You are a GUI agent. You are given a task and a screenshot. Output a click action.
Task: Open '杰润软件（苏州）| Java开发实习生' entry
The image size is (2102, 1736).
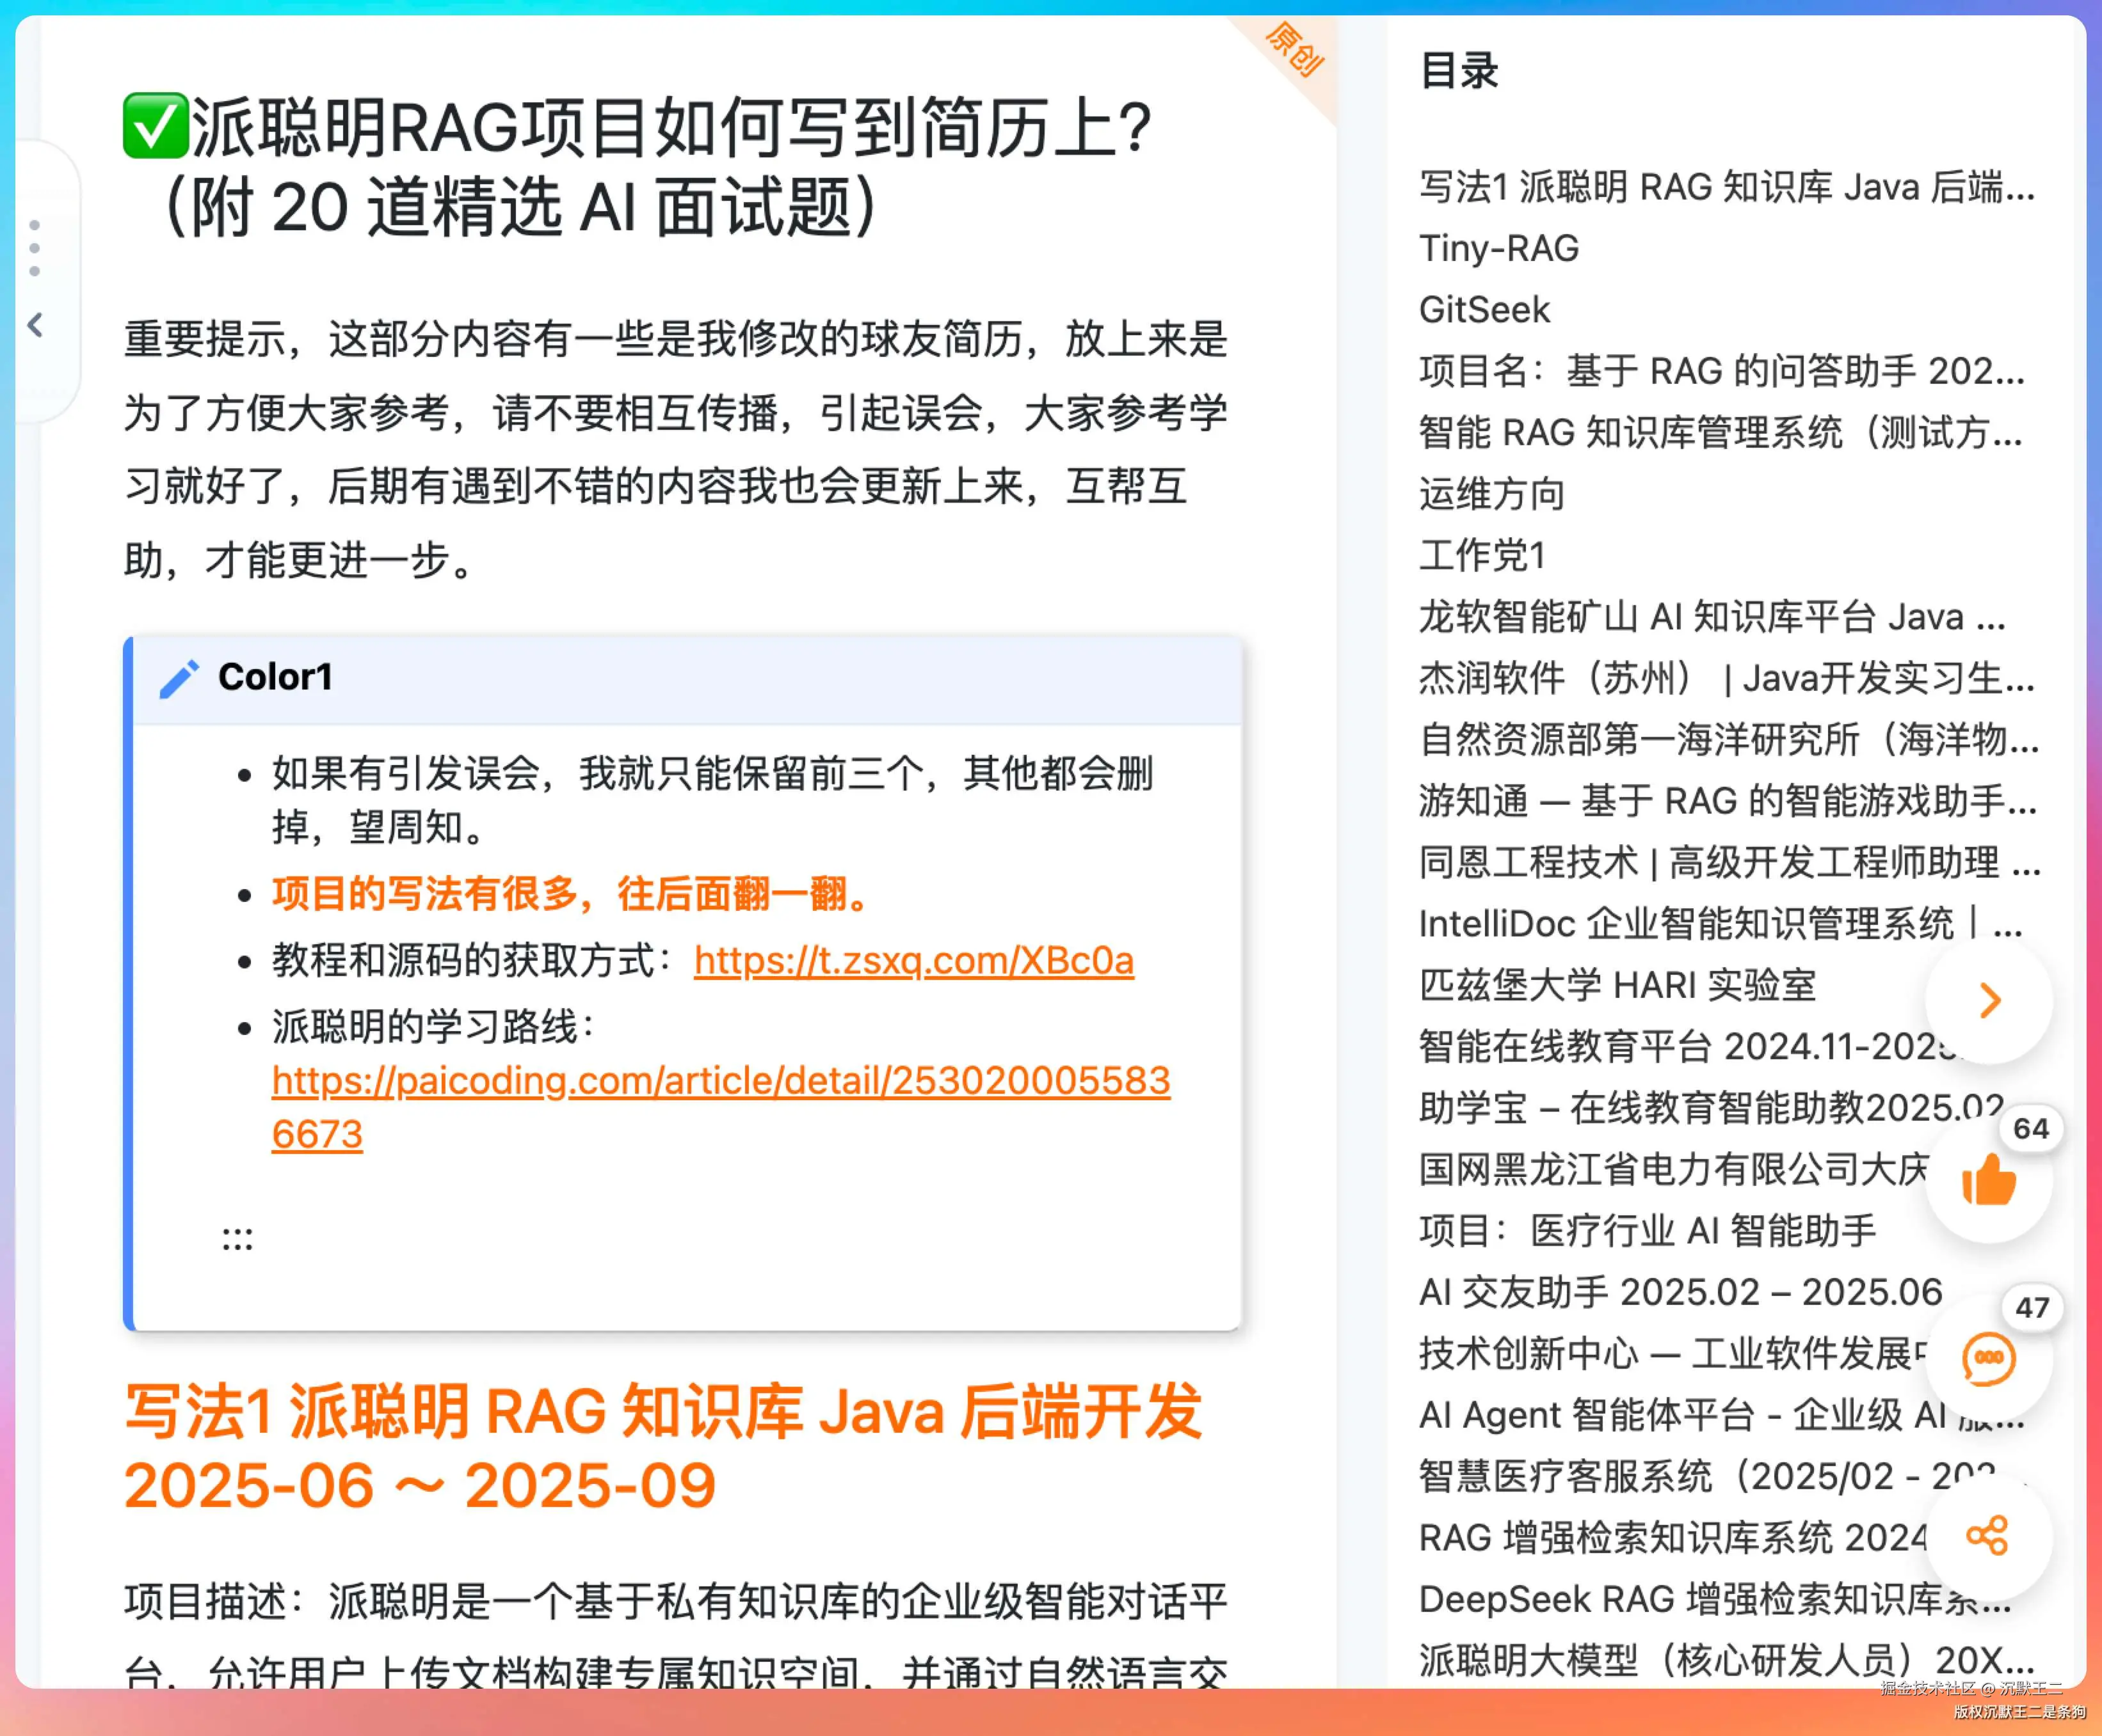(x=1727, y=678)
